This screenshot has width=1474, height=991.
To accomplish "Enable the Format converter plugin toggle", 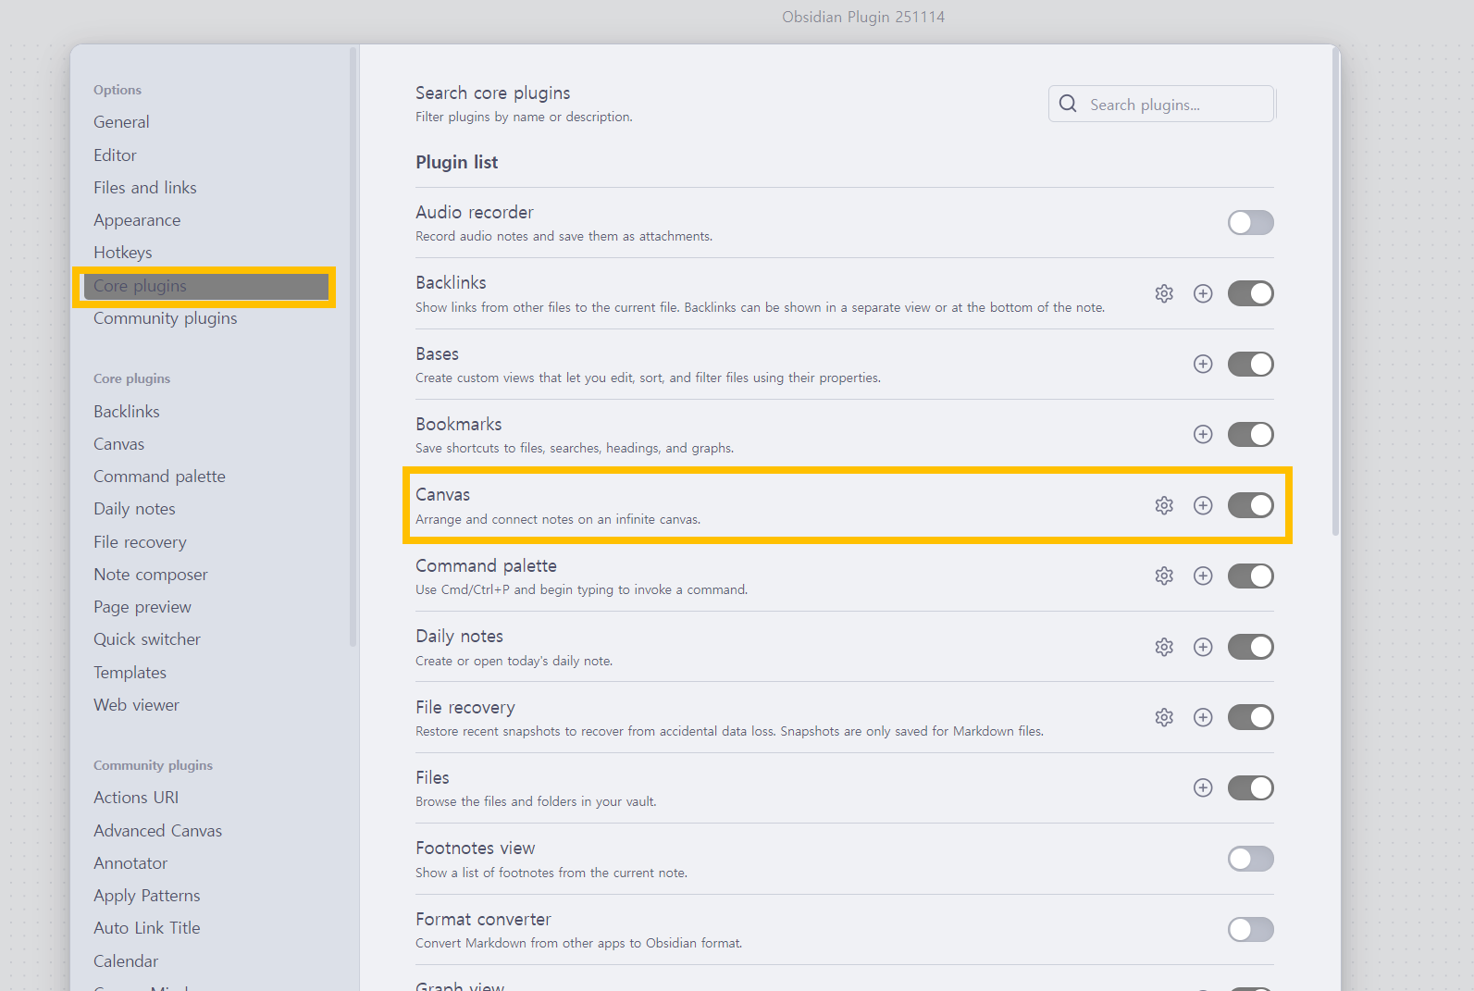I will coord(1251,929).
